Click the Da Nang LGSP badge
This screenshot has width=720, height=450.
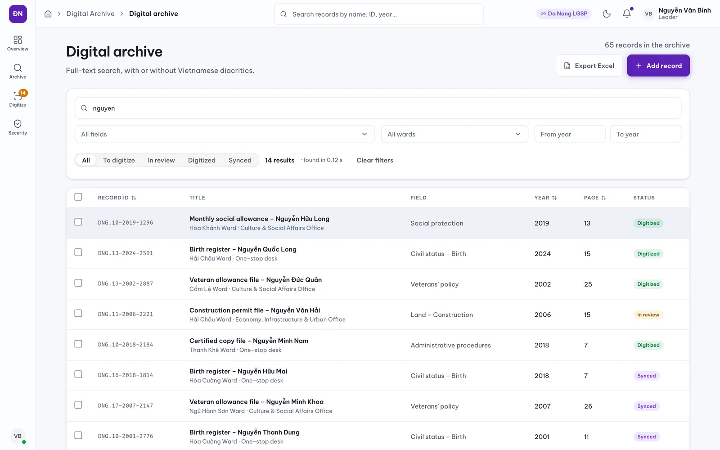564,14
